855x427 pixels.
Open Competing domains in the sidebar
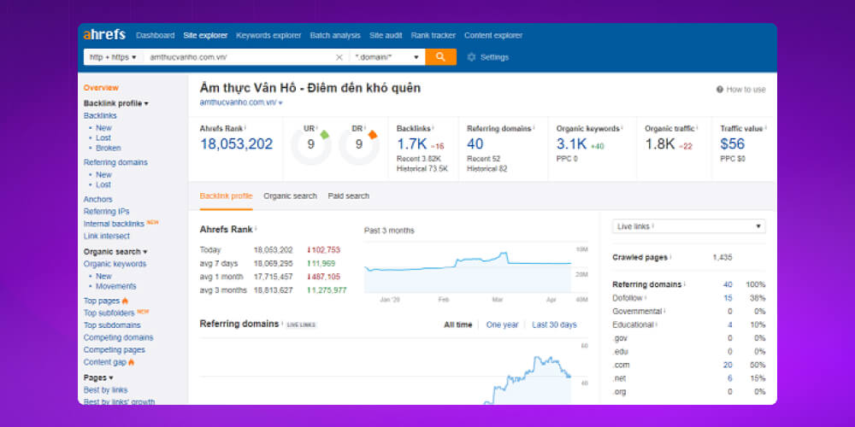click(118, 337)
